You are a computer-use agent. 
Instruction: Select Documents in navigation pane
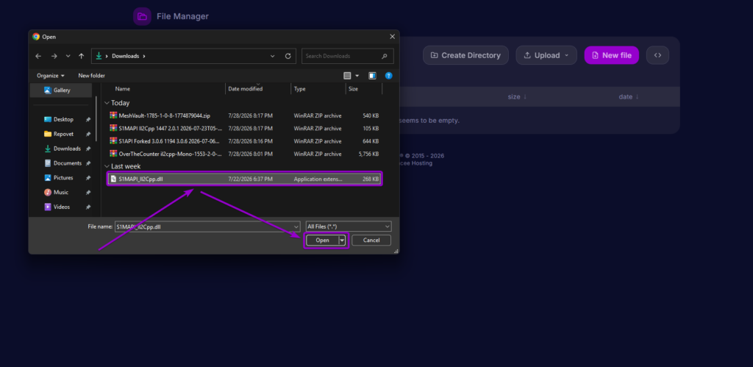tap(67, 163)
